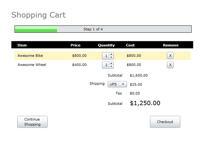Decrease Awesome Wheel quantity with down arrow

tap(111, 66)
